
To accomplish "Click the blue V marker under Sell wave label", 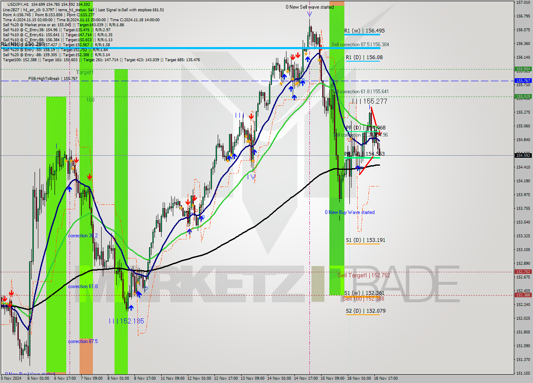I will [x=309, y=14].
